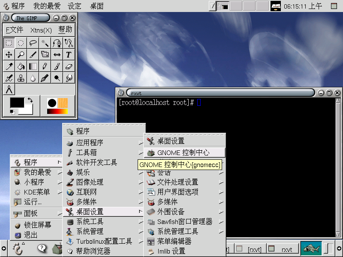Expand the 用户界面选项 submenu
The height and width of the screenshot is (257, 343).
[184, 192]
